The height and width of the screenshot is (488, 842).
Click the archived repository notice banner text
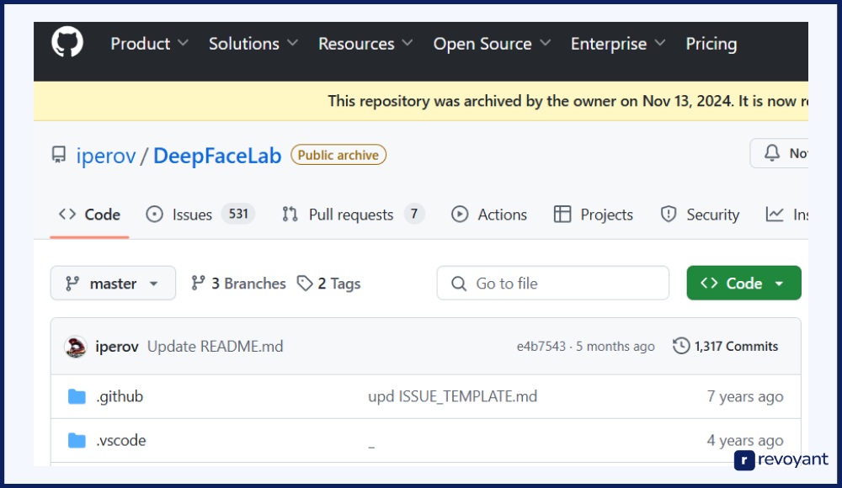[x=568, y=101]
